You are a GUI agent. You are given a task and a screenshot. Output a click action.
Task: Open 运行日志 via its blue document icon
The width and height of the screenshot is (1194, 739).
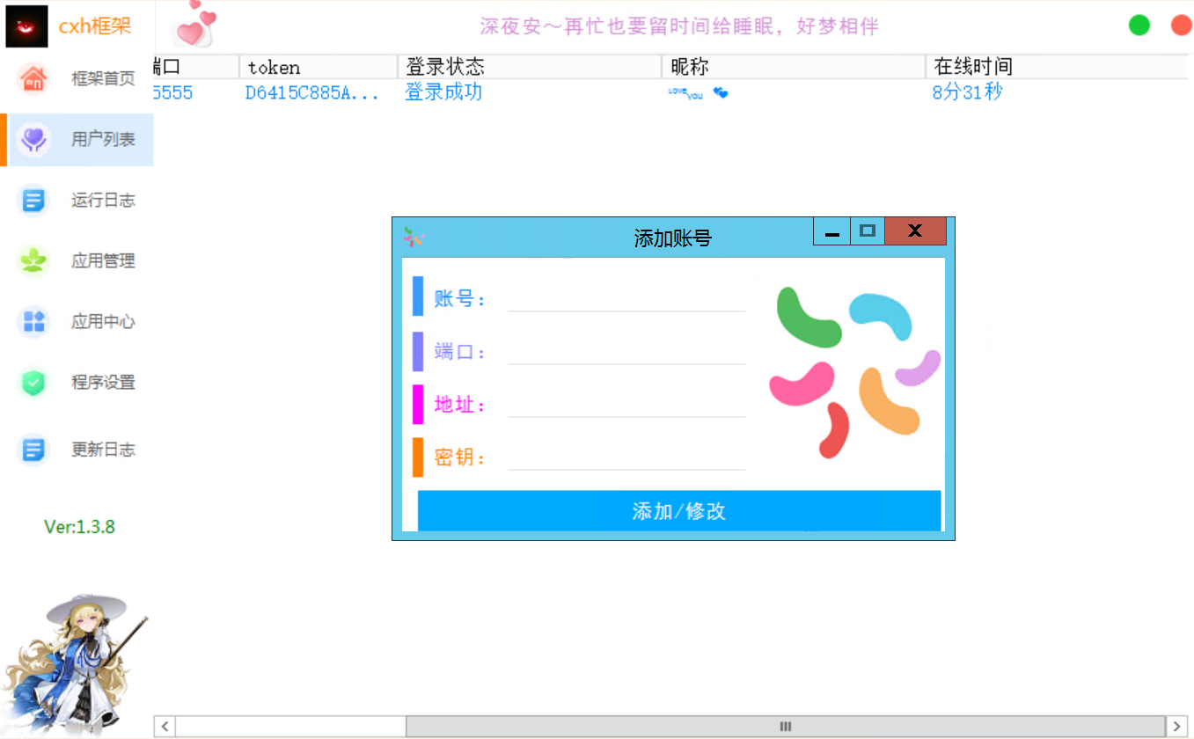(33, 201)
